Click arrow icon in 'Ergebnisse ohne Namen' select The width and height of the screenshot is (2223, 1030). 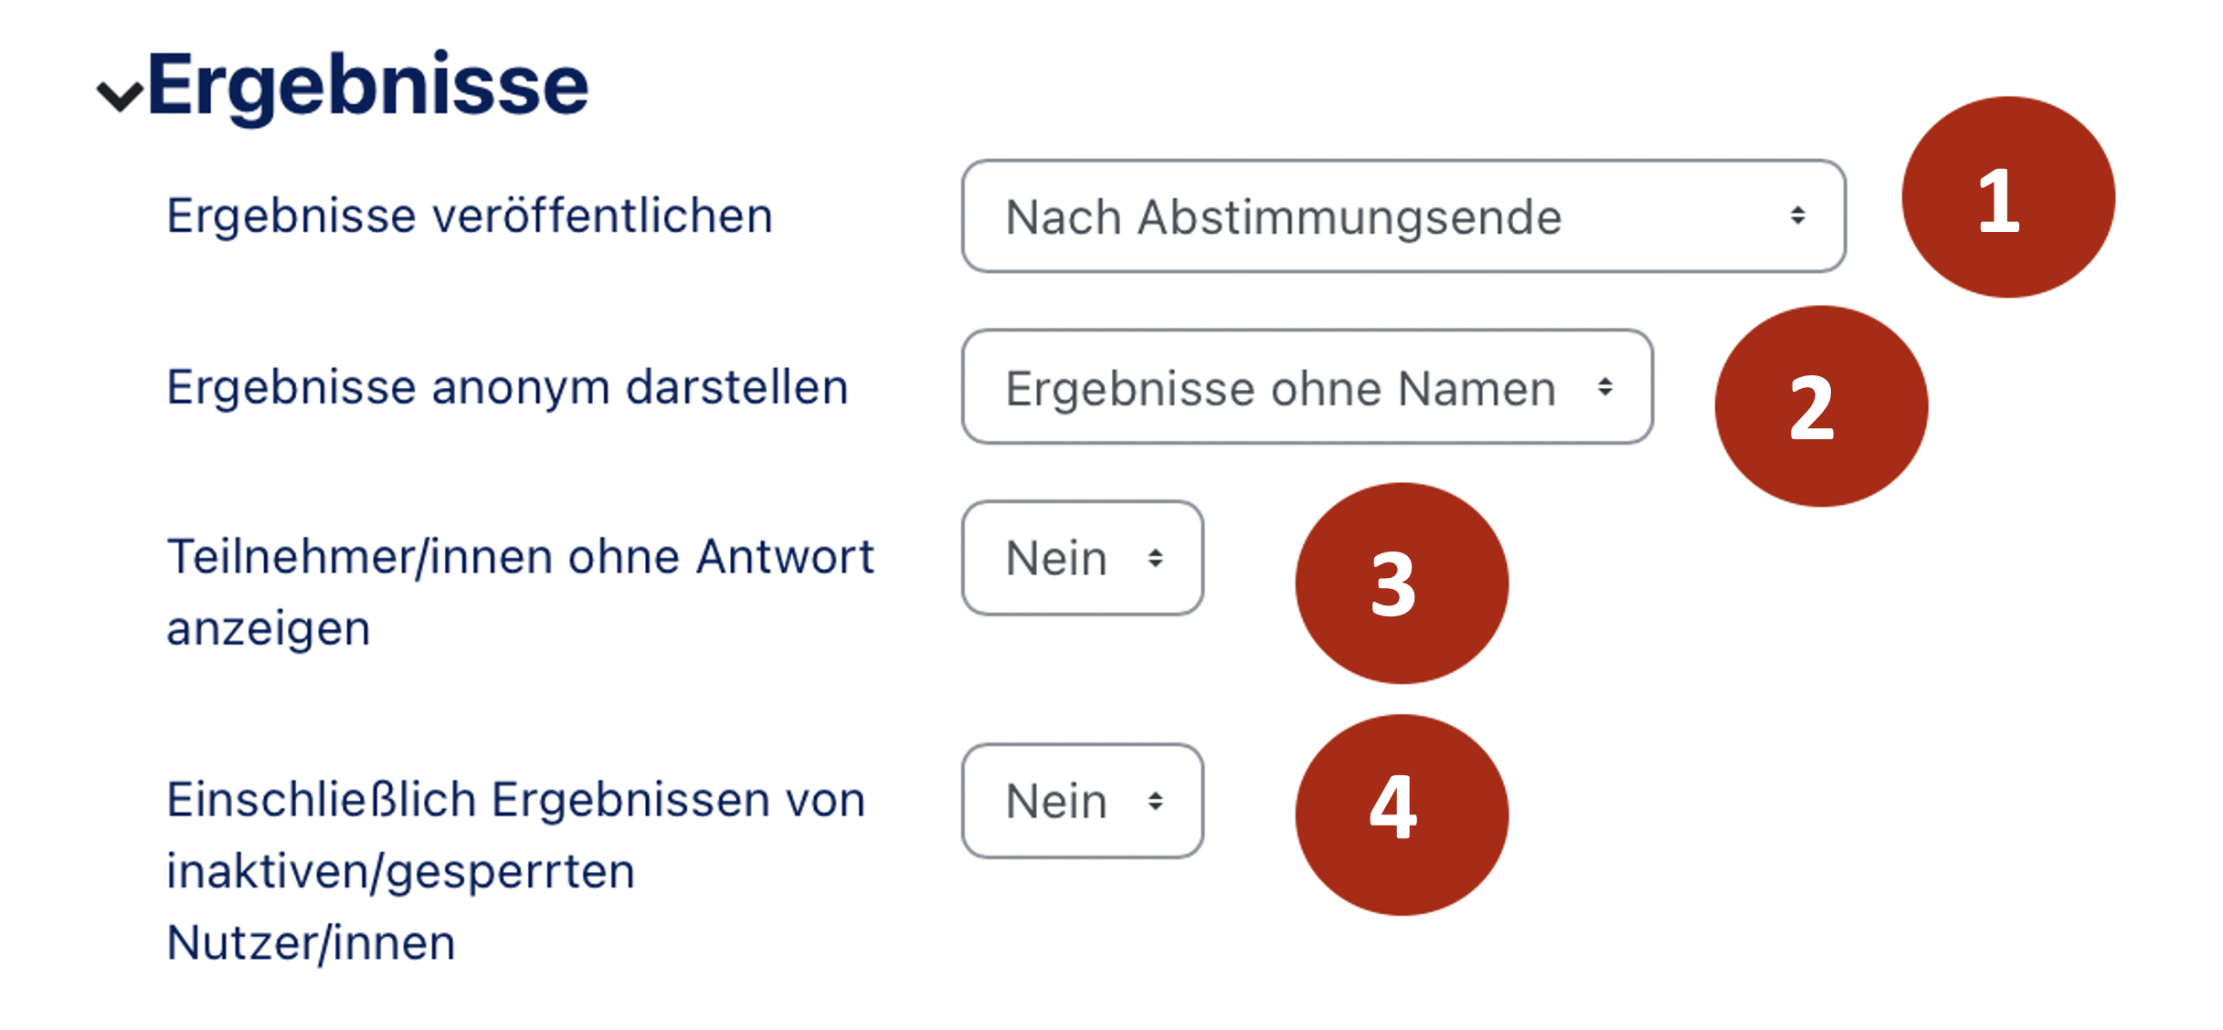(x=1604, y=387)
